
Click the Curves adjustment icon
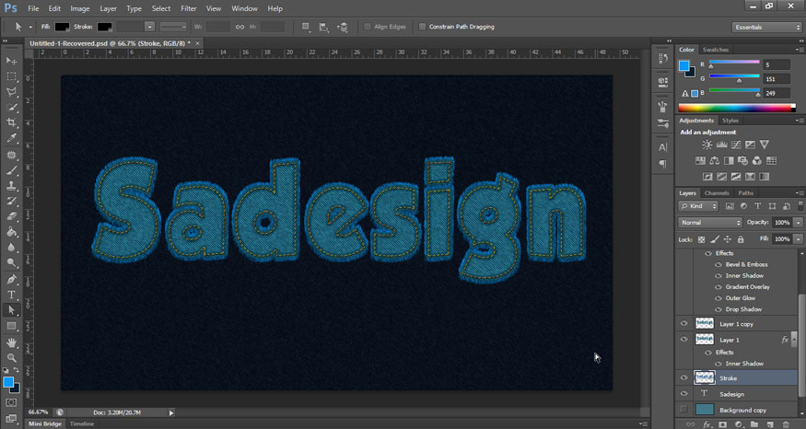(x=736, y=145)
